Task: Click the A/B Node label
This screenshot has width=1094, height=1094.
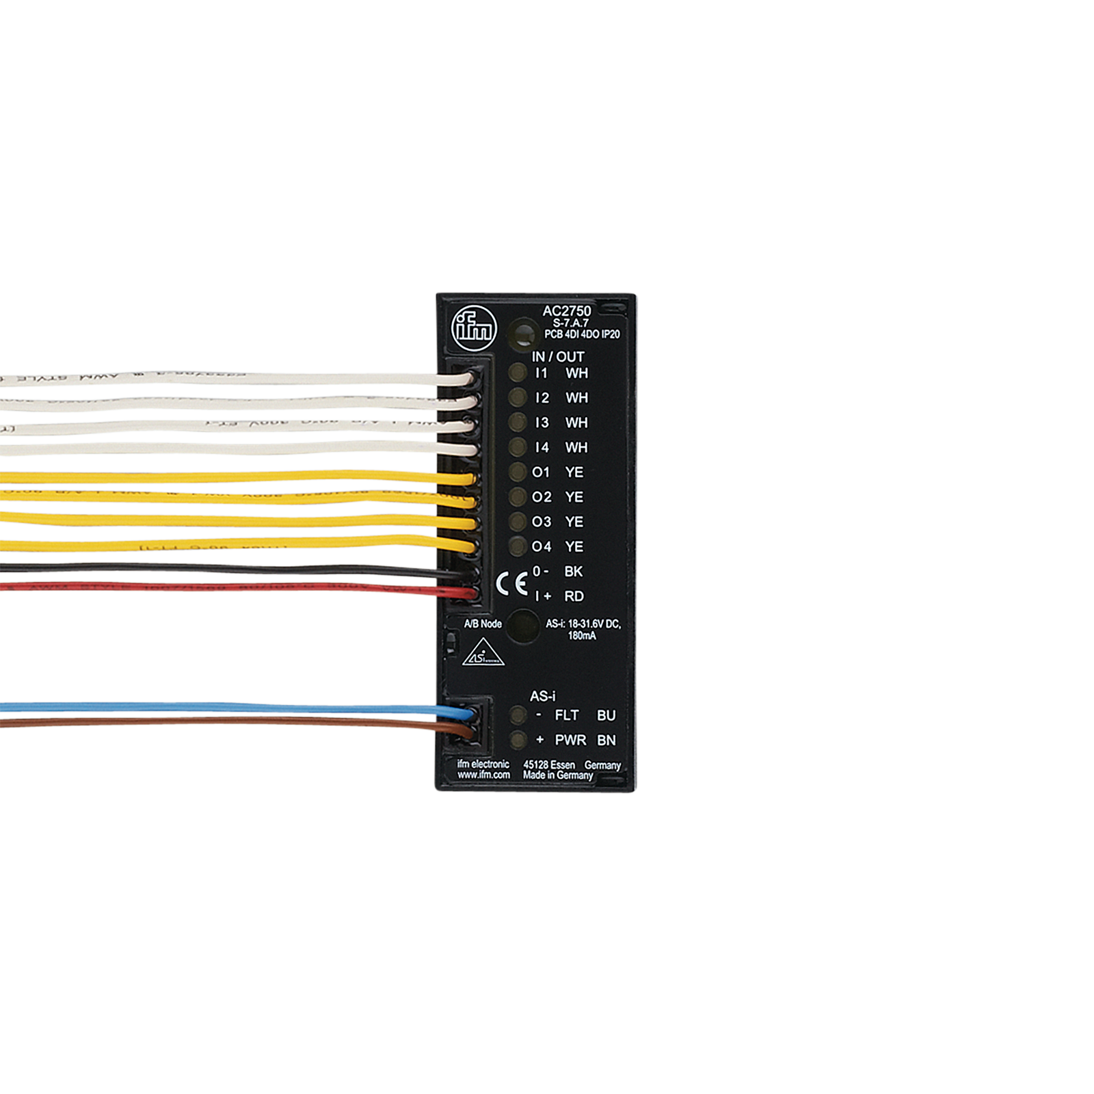Action: tap(483, 624)
